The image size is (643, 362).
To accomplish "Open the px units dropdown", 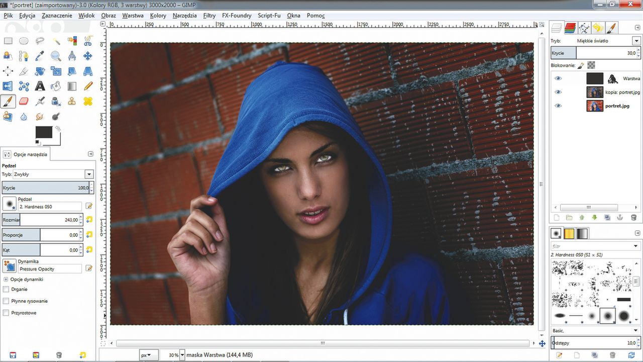I will tap(149, 355).
